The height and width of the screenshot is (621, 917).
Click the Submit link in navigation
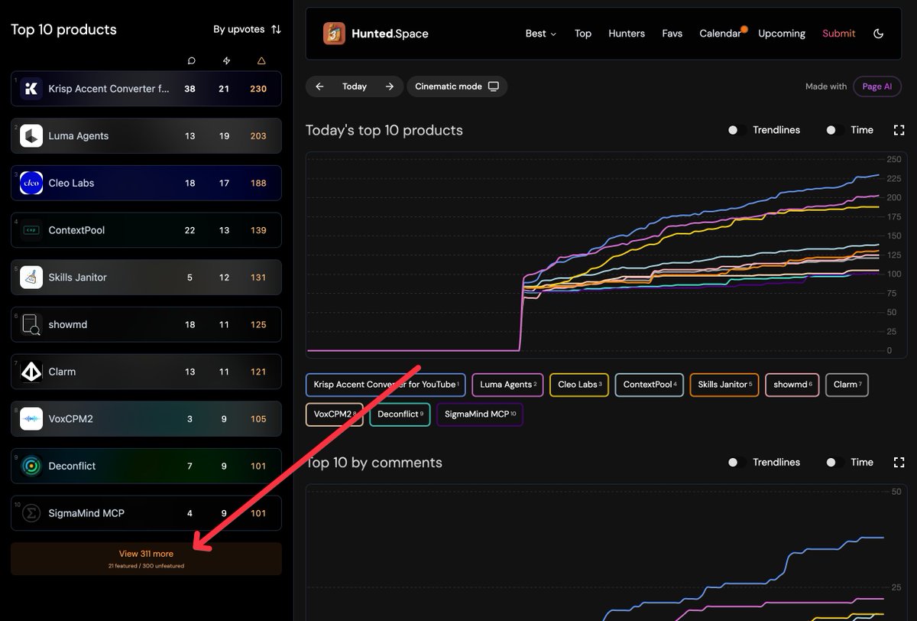pos(839,34)
